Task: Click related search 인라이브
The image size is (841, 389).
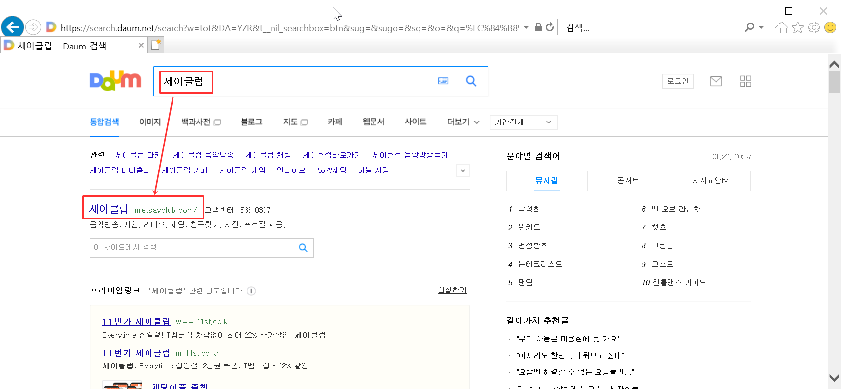Action: tap(291, 170)
